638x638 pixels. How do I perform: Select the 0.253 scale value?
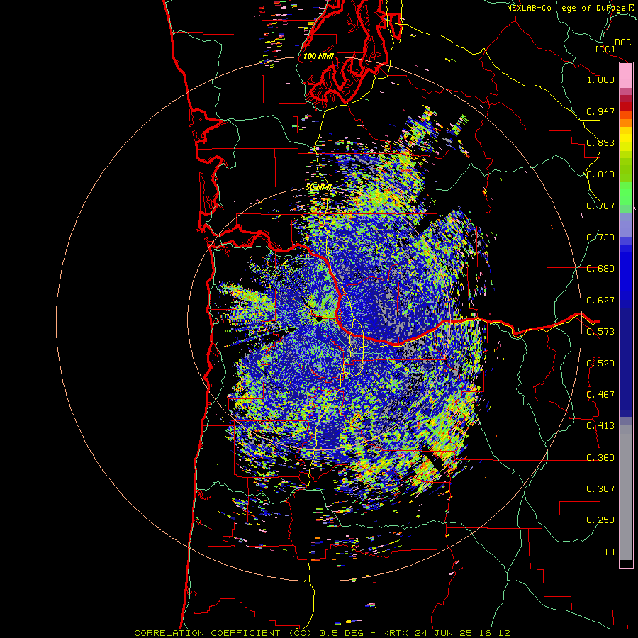[600, 520]
